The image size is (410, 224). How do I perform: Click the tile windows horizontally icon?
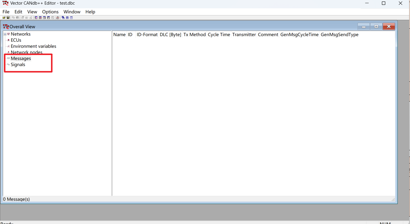[x=67, y=17]
